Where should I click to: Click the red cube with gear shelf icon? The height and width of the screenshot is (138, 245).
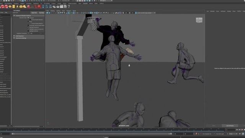click(6, 7)
